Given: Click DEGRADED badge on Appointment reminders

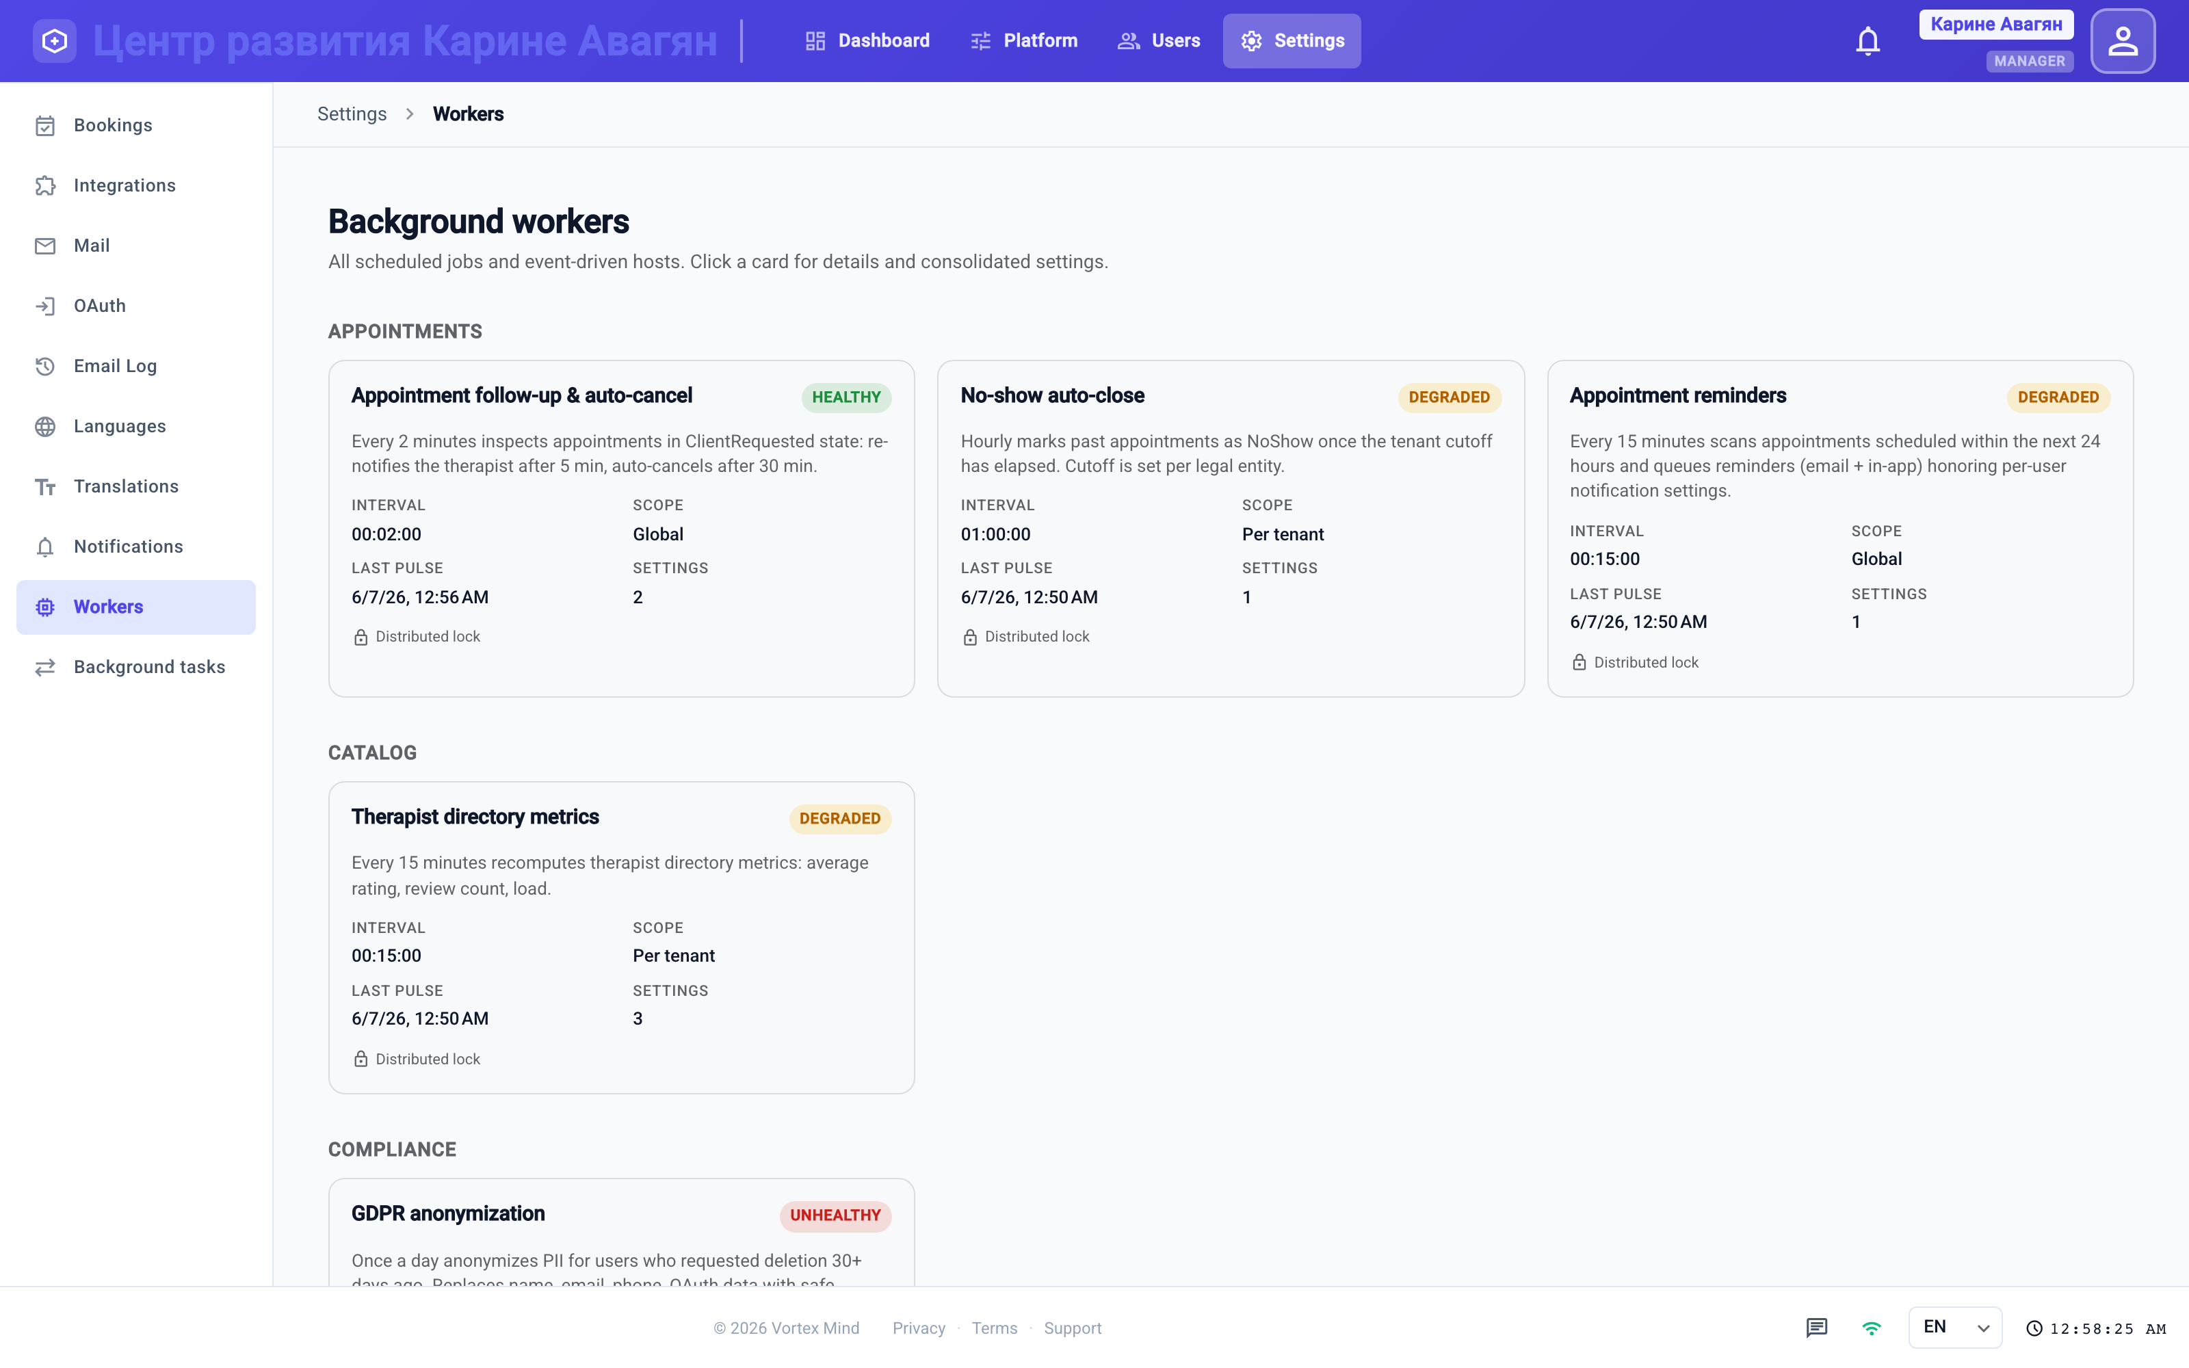Looking at the screenshot, I should tap(2058, 397).
